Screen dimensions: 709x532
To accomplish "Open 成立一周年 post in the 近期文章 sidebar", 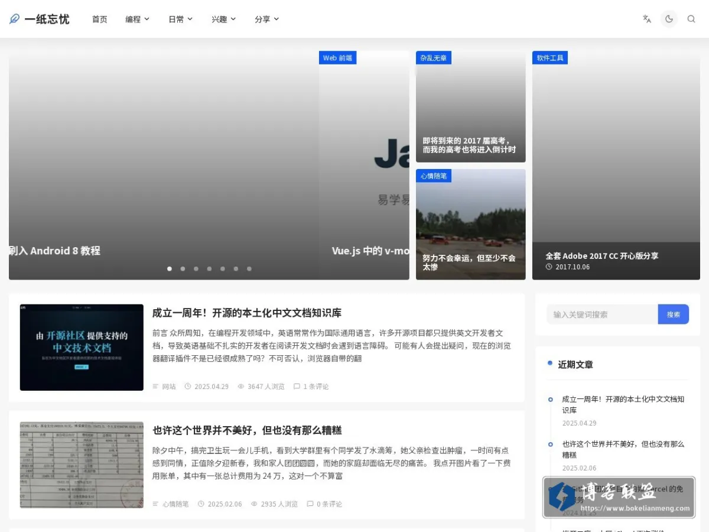I will click(623, 405).
